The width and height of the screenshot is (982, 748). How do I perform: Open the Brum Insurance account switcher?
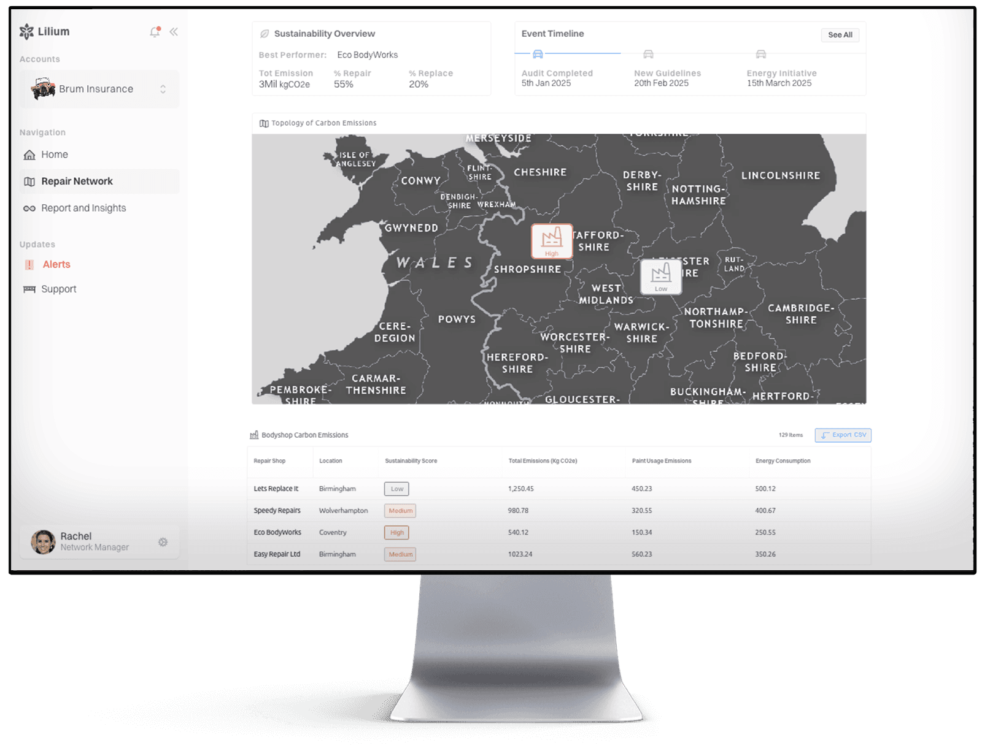[99, 89]
